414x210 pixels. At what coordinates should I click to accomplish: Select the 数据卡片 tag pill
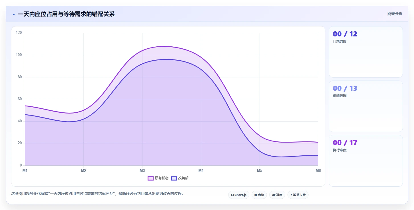point(298,195)
